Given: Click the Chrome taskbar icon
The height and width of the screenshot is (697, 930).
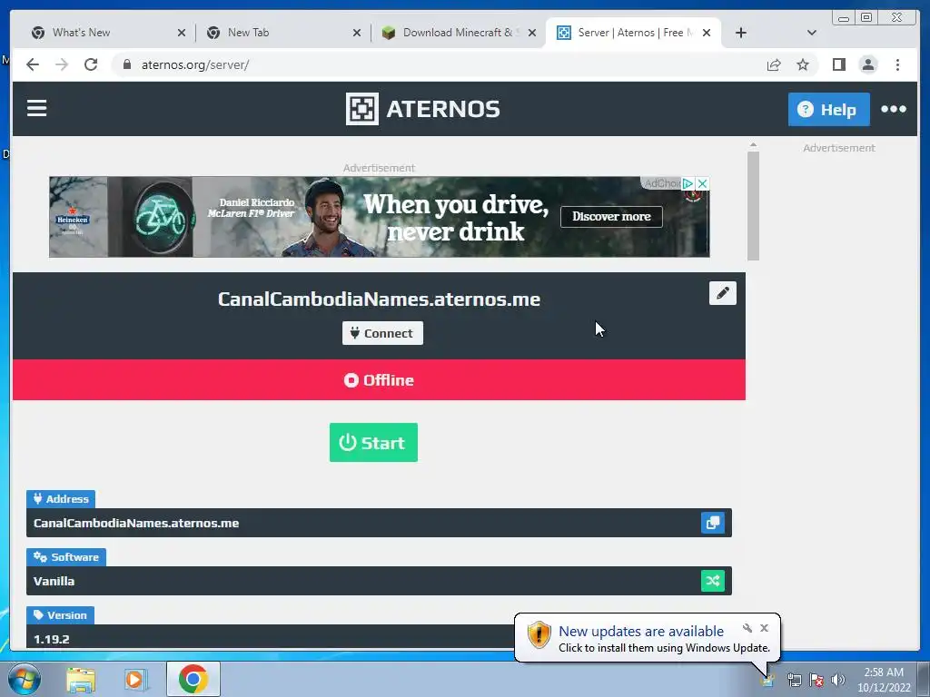Looking at the screenshot, I should 193,679.
